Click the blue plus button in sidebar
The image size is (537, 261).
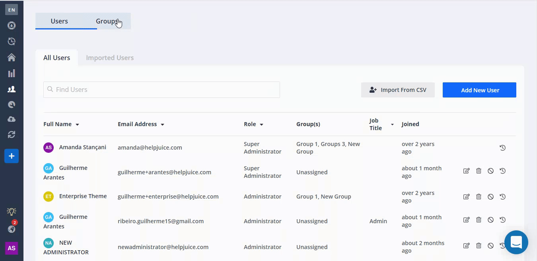(12, 156)
